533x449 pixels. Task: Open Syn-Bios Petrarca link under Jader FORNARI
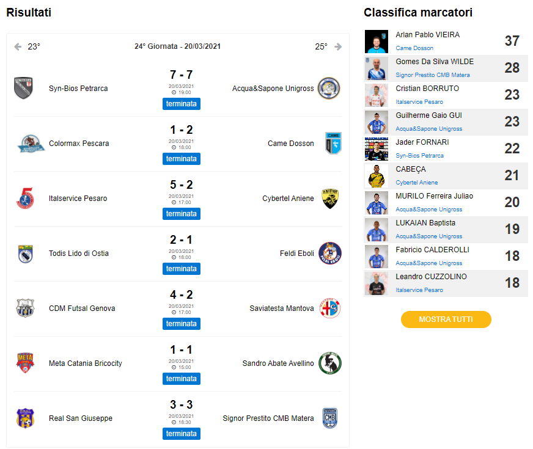pos(419,156)
